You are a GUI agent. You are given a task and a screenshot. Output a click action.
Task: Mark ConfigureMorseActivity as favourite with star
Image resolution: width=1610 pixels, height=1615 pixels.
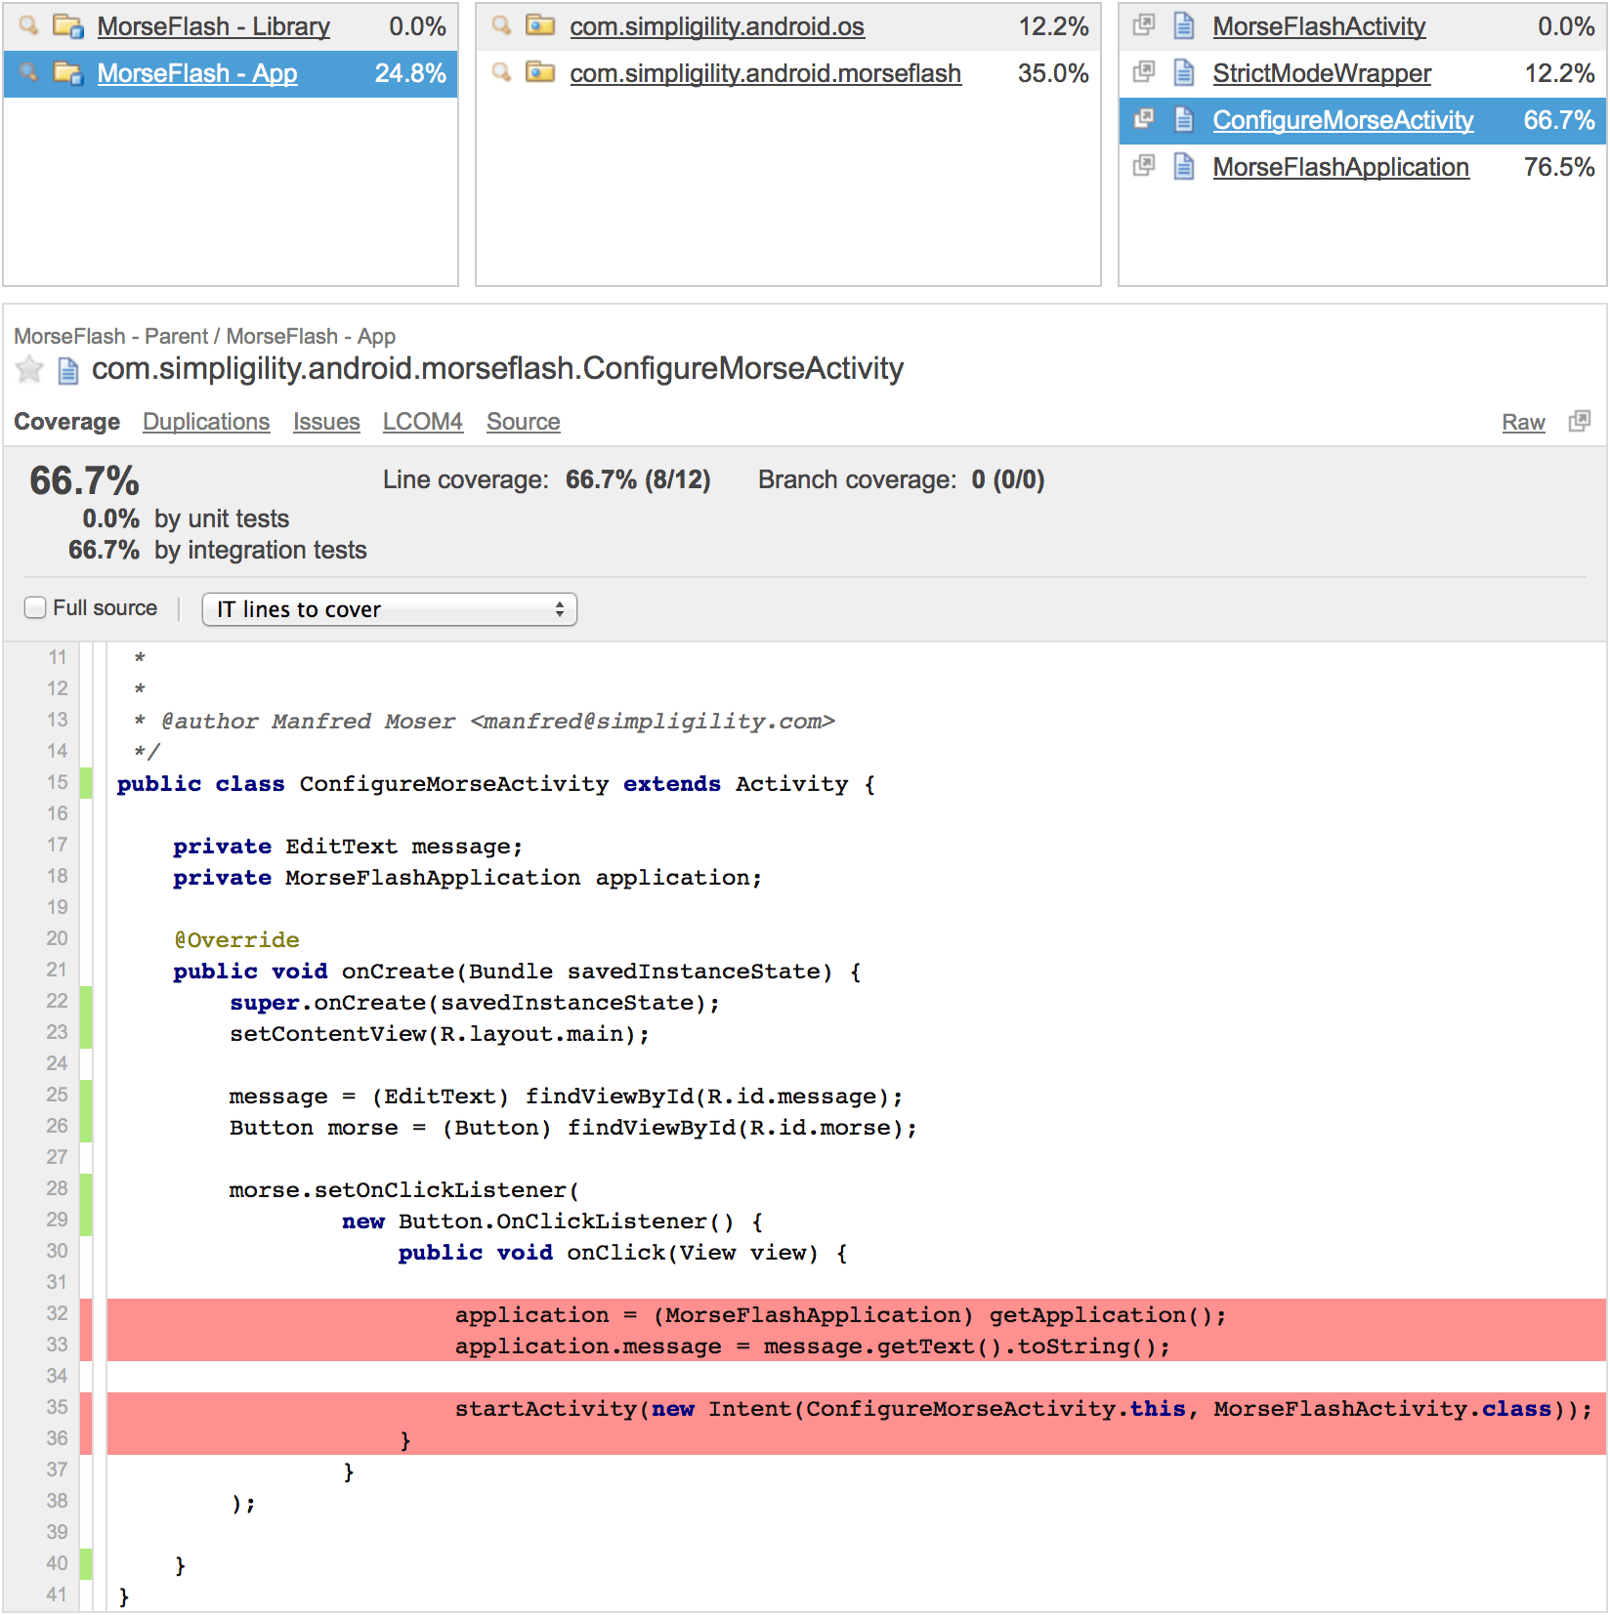pyautogui.click(x=30, y=370)
